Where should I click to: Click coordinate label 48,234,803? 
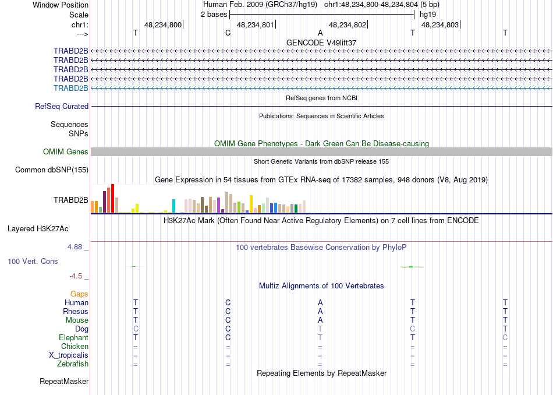(440, 24)
